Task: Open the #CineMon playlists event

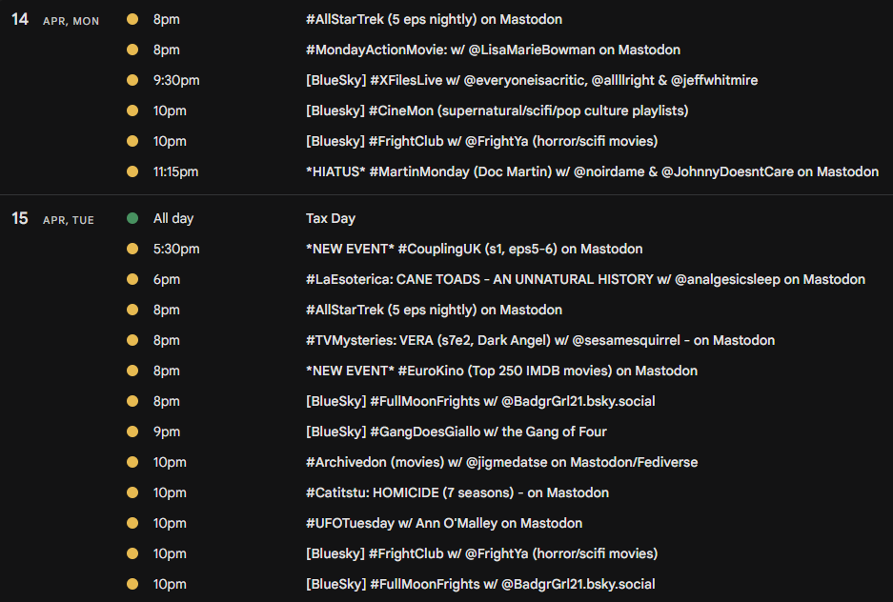Action: 497,110
